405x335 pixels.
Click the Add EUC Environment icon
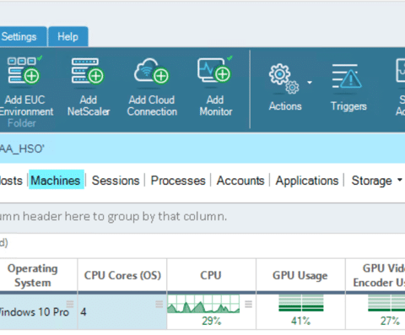(24, 70)
